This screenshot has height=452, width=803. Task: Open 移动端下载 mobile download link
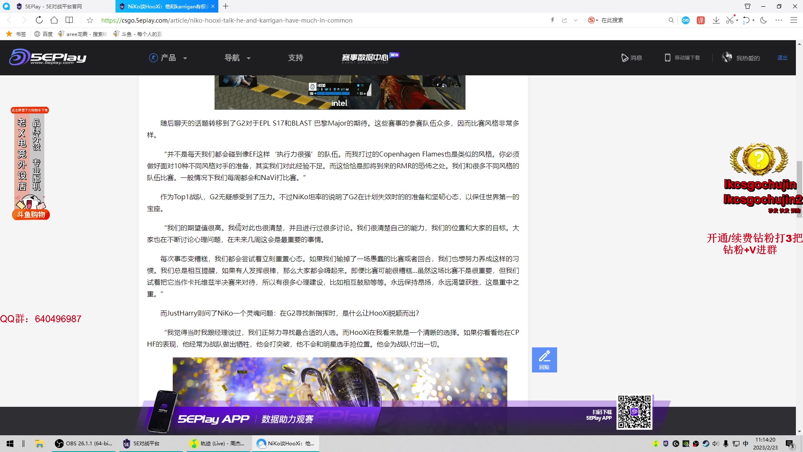pos(682,58)
